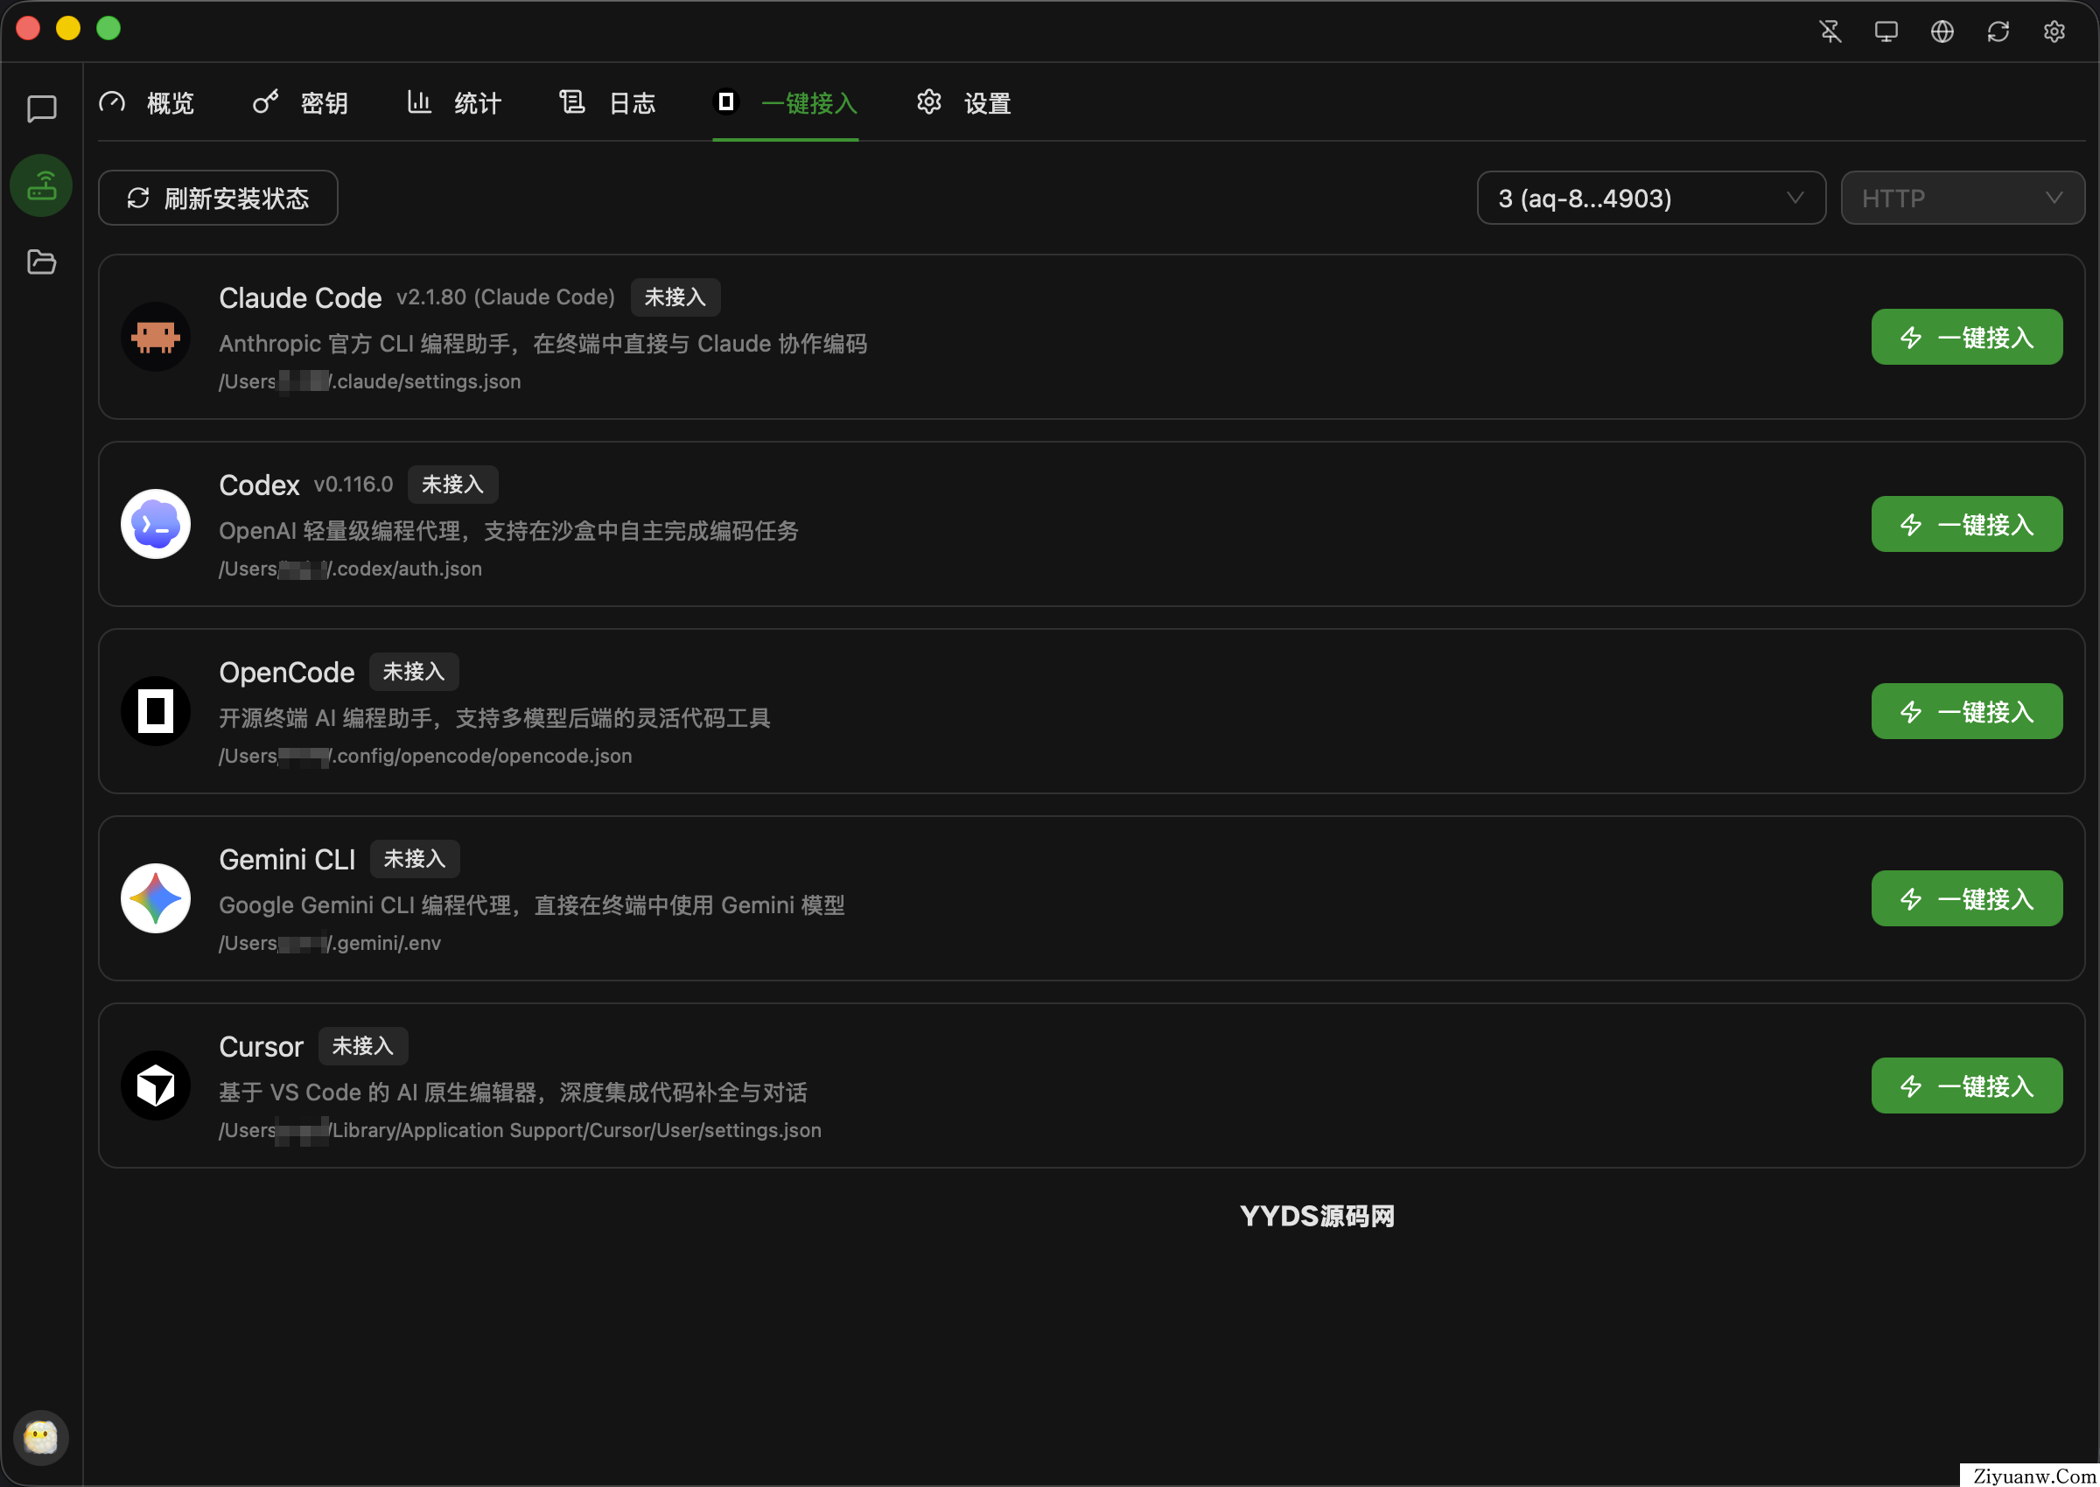2100x1487 pixels.
Task: Click the 未接入 badge for Cursor
Action: tap(362, 1046)
